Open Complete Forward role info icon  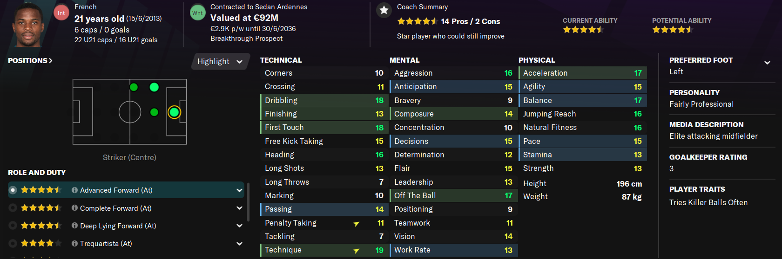[x=74, y=208]
